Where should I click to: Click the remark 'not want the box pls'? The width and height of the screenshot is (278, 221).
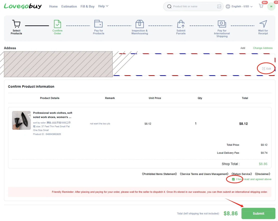[x=100, y=124]
